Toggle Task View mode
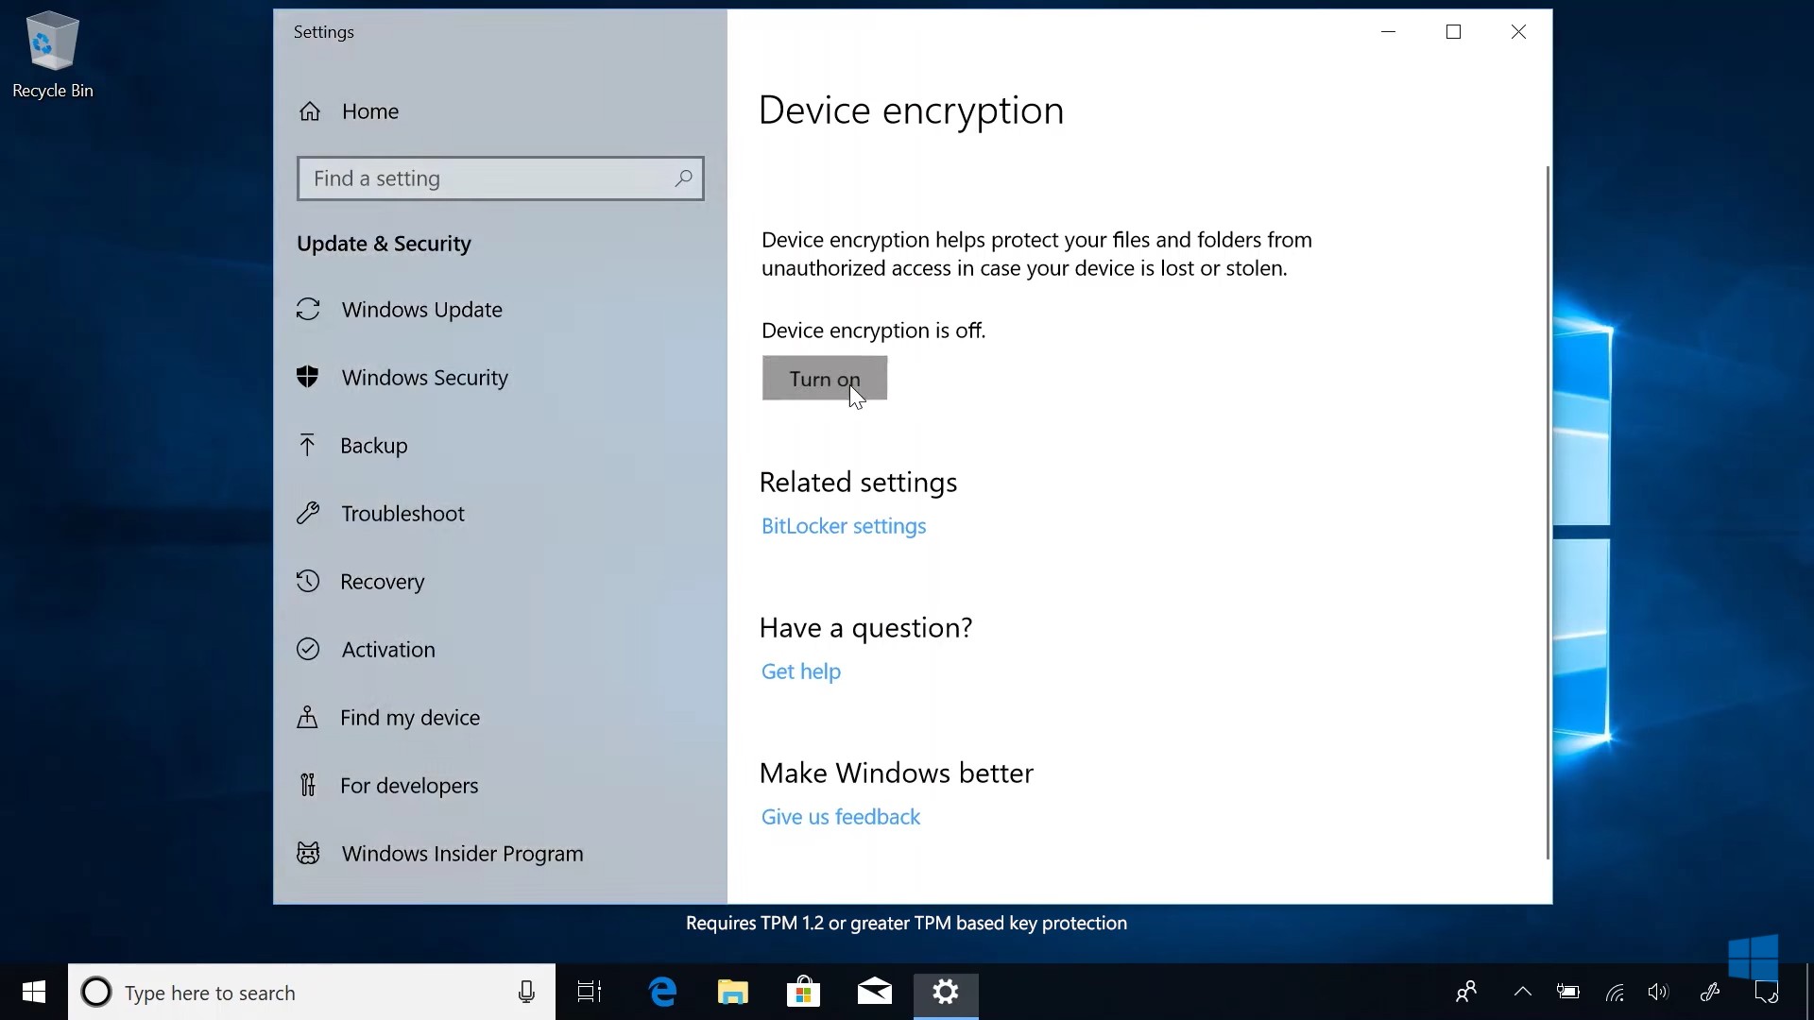 (588, 993)
